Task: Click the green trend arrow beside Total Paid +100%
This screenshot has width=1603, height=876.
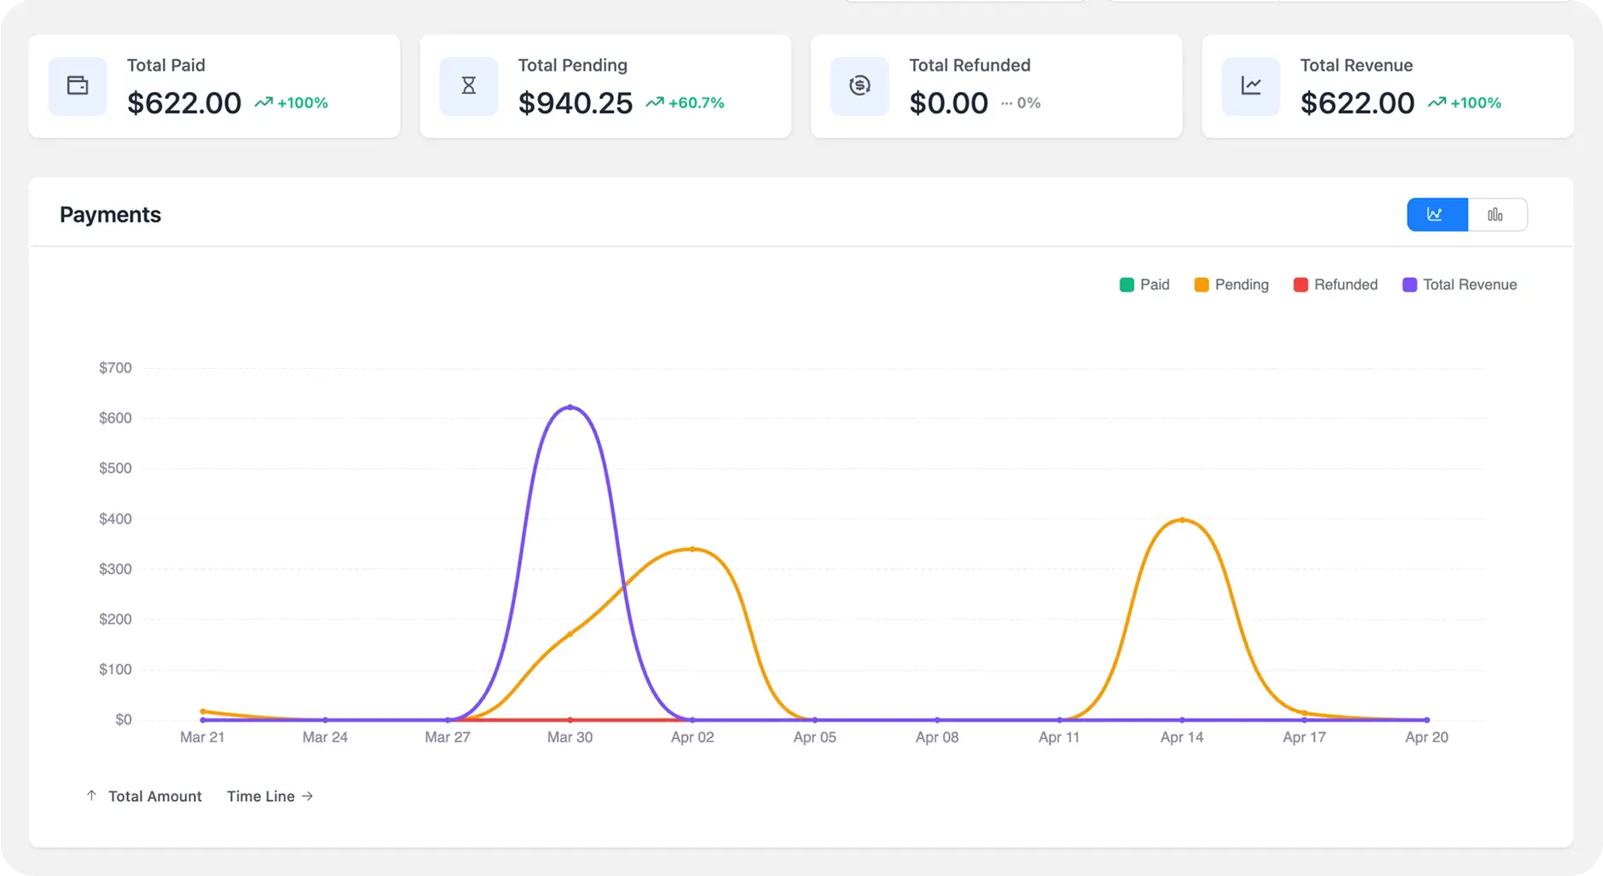Action: tap(263, 103)
